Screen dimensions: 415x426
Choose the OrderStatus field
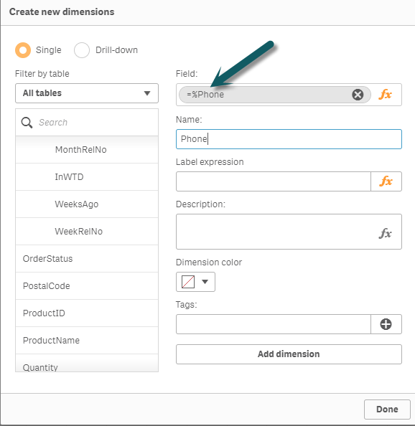87,259
